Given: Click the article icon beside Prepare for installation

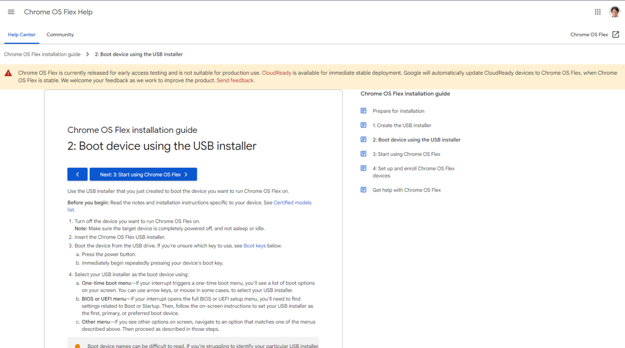Looking at the screenshot, I should click(x=364, y=111).
